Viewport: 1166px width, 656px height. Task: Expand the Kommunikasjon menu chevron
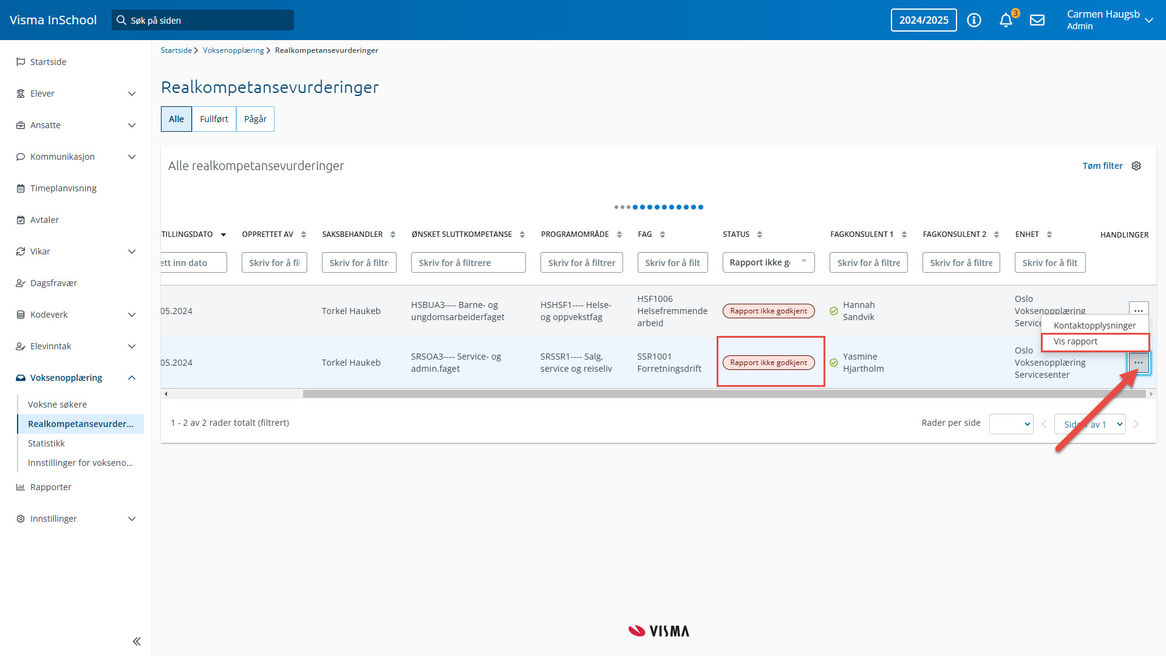click(132, 157)
